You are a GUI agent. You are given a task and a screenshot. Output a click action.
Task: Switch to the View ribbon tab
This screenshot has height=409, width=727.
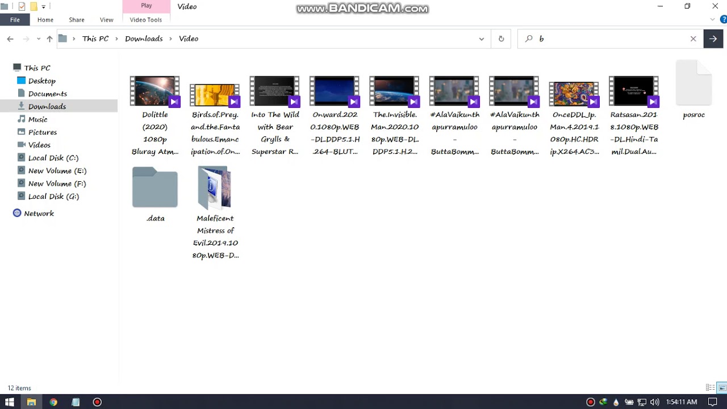pos(107,19)
